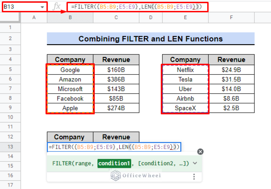Click Company header cell in B4
The image size is (271, 189).
tap(70, 60)
